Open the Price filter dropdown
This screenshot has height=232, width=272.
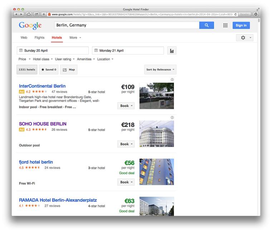tap(24, 59)
